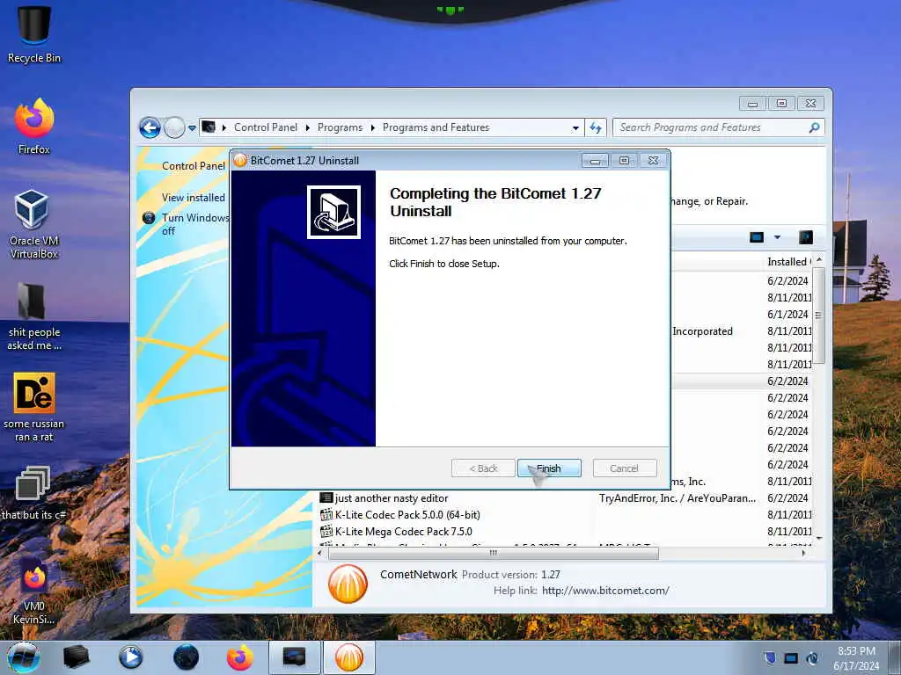Viewport: 901px width, 675px height.
Task: Open the help icon in Programs and Features toolbar
Action: point(806,237)
